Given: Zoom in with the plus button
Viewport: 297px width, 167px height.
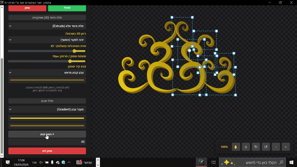Looking at the screenshot, I should pyautogui.click(x=286, y=147).
